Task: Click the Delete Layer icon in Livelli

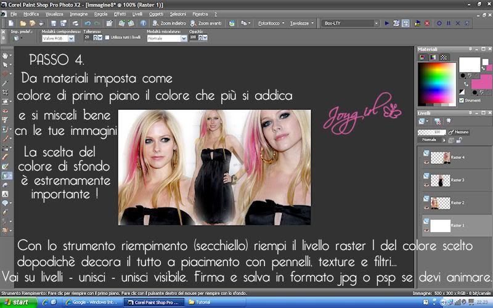Action: [x=437, y=121]
